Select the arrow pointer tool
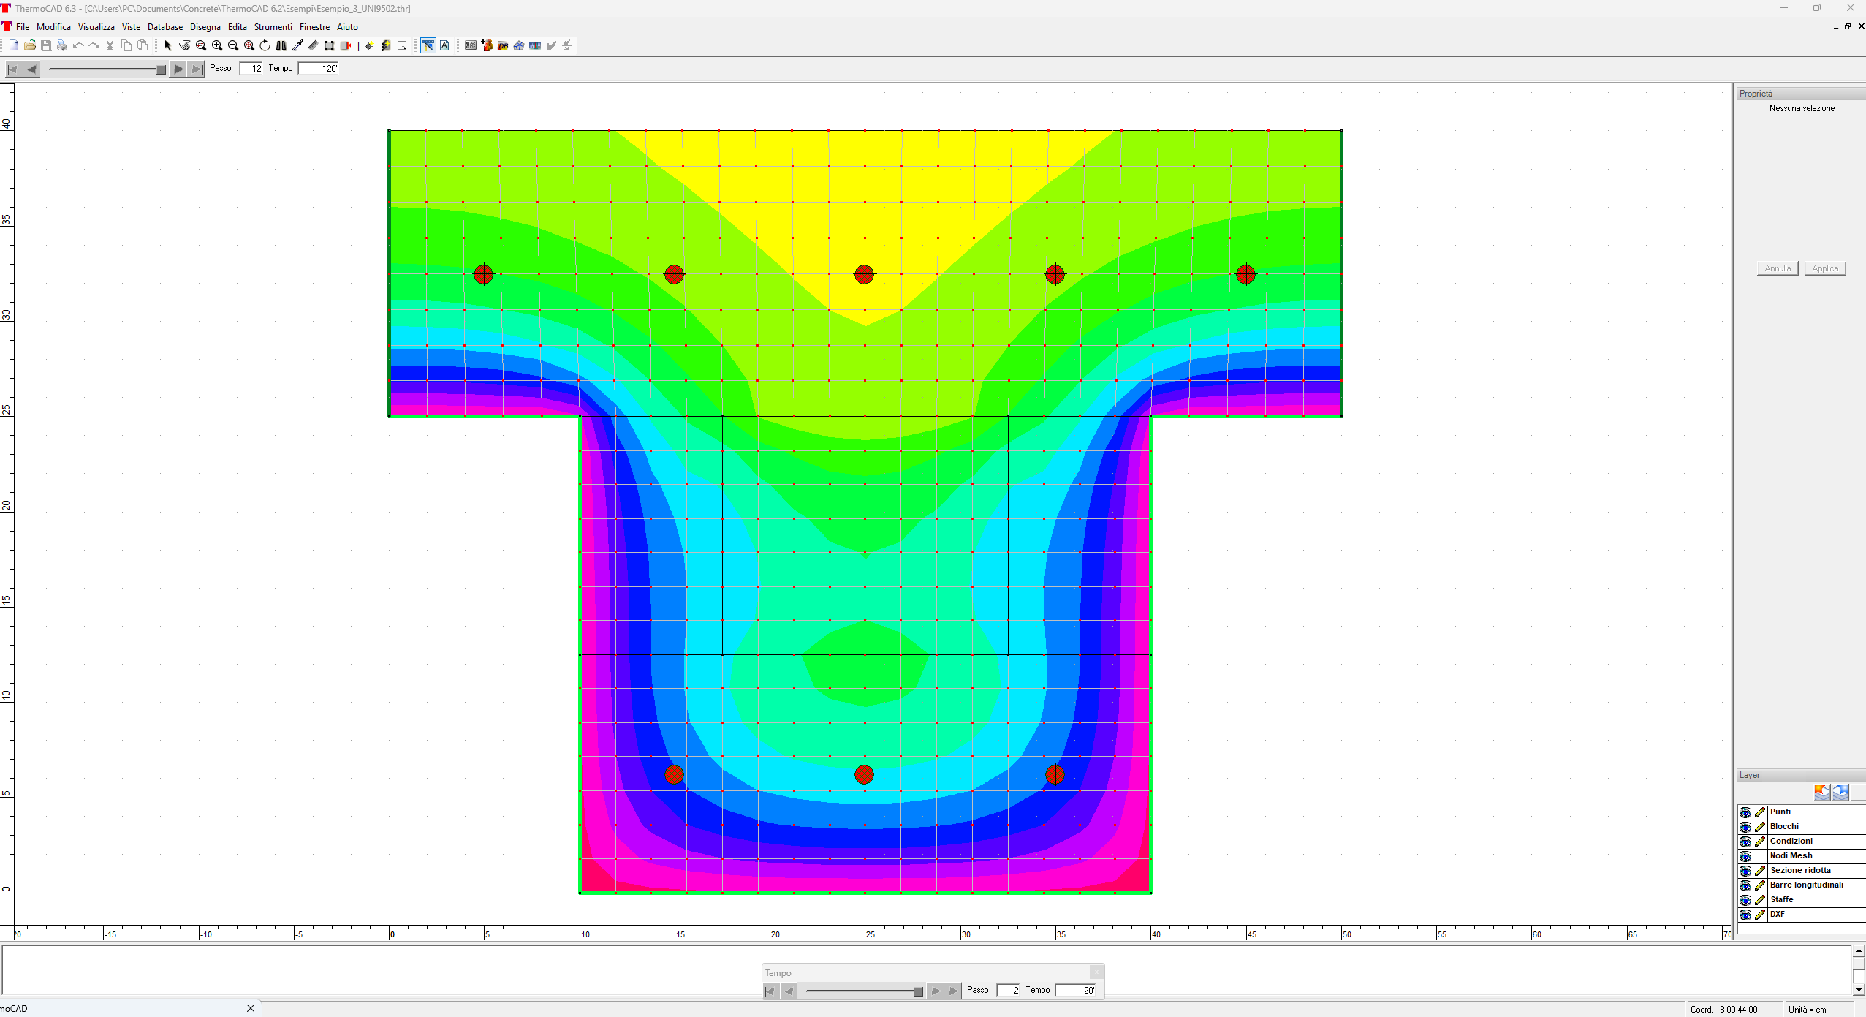The height and width of the screenshot is (1017, 1866). pyautogui.click(x=167, y=45)
